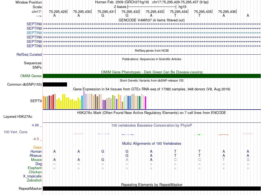Open the SEPT9 GTEx track label
Viewport: 261px width, 195px height.
coord(36,101)
